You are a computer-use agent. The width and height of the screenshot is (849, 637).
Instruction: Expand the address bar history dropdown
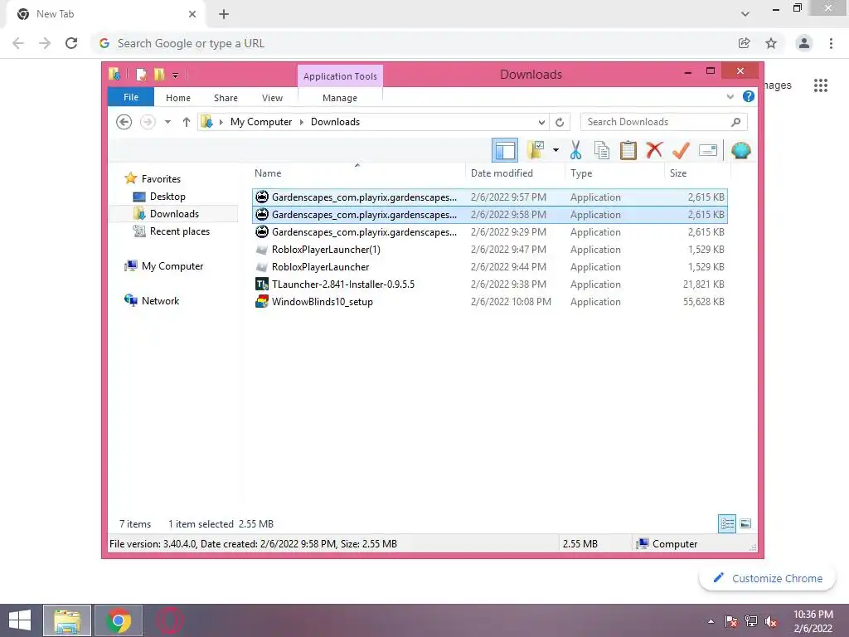coord(541,122)
